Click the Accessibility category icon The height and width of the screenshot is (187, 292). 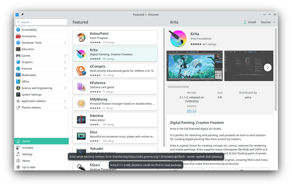(18, 30)
